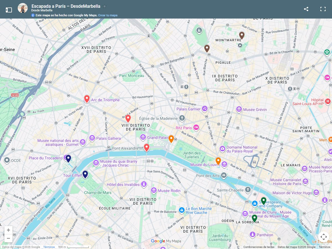Select the orange pin beside Grand Palais
332x249 pixels.
tap(171, 139)
